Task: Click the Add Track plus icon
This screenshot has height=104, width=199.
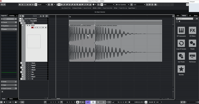Action: tap(20, 16)
